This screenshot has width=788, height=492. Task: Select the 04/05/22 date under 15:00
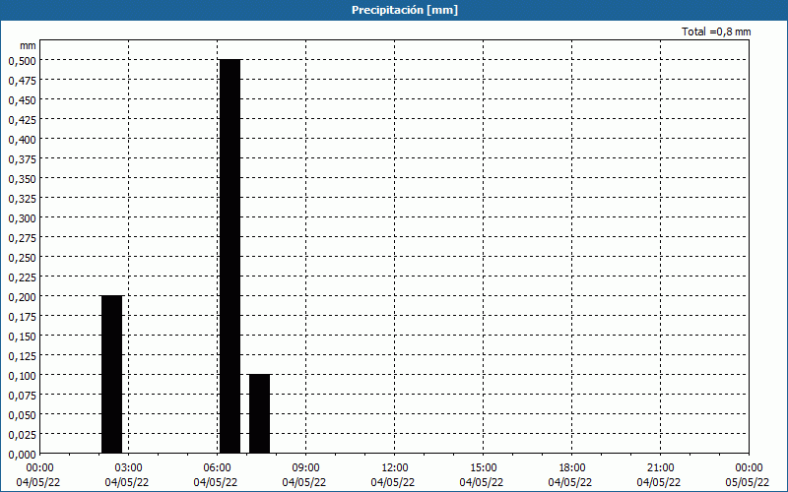tap(482, 482)
